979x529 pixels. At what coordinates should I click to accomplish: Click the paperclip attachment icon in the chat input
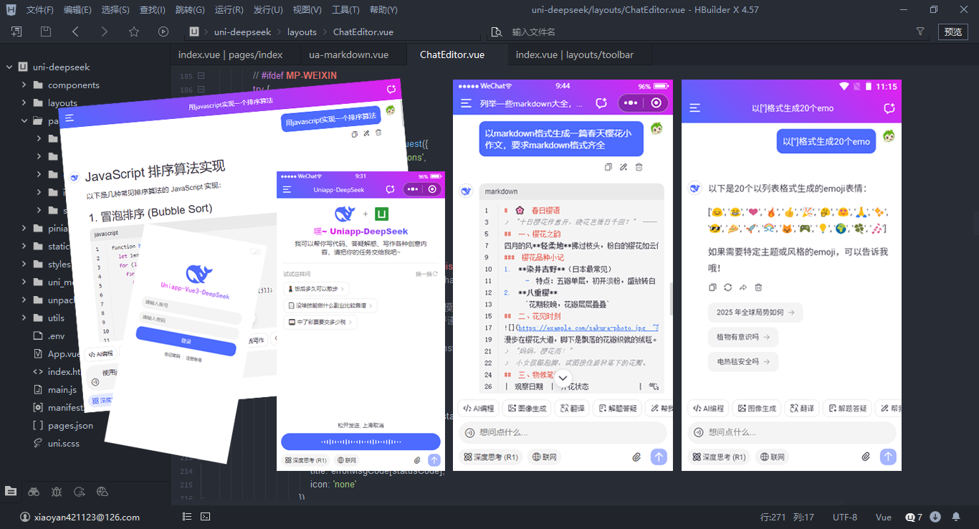865,457
